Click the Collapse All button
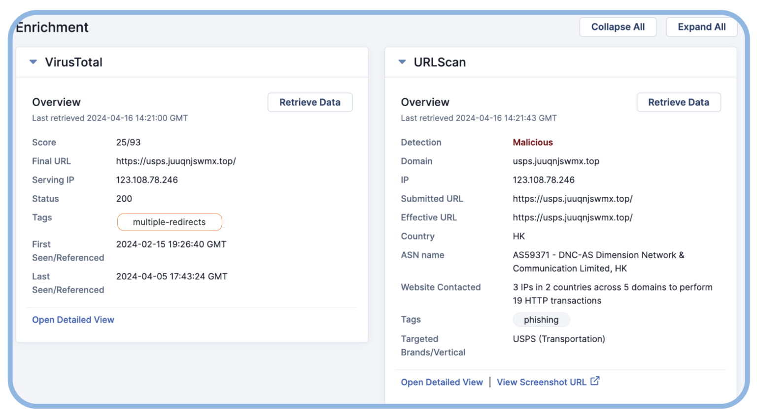757x420 pixels. pos(618,27)
